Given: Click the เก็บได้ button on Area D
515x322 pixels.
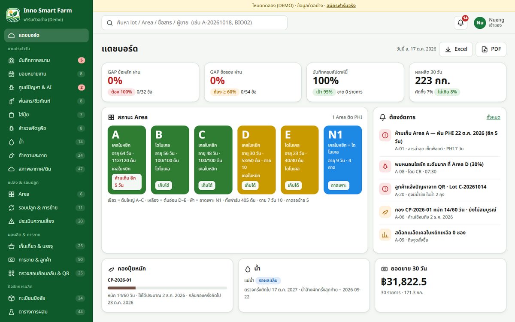Looking at the screenshot, I should (250, 185).
